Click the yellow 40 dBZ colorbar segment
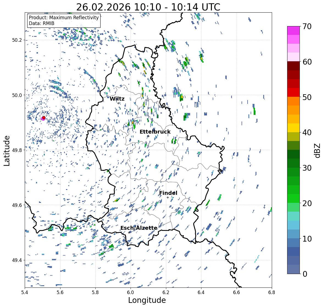Image resolution: width=324 pixels, height=307 pixels. pos(293,128)
